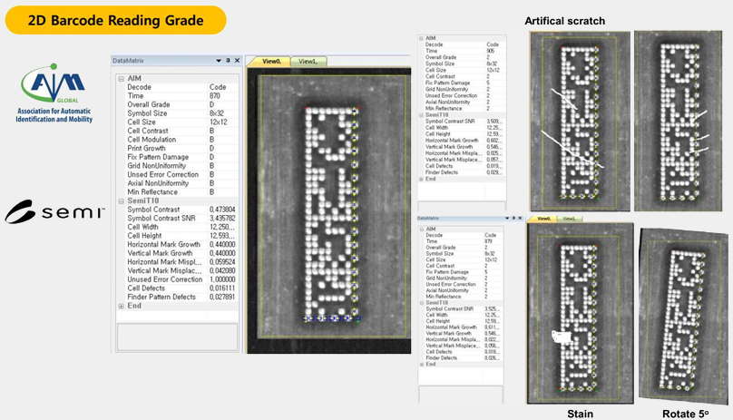Screen dimensions: 733x420
Task: Close the small bottom DataMatrix panel
Action: coord(520,219)
